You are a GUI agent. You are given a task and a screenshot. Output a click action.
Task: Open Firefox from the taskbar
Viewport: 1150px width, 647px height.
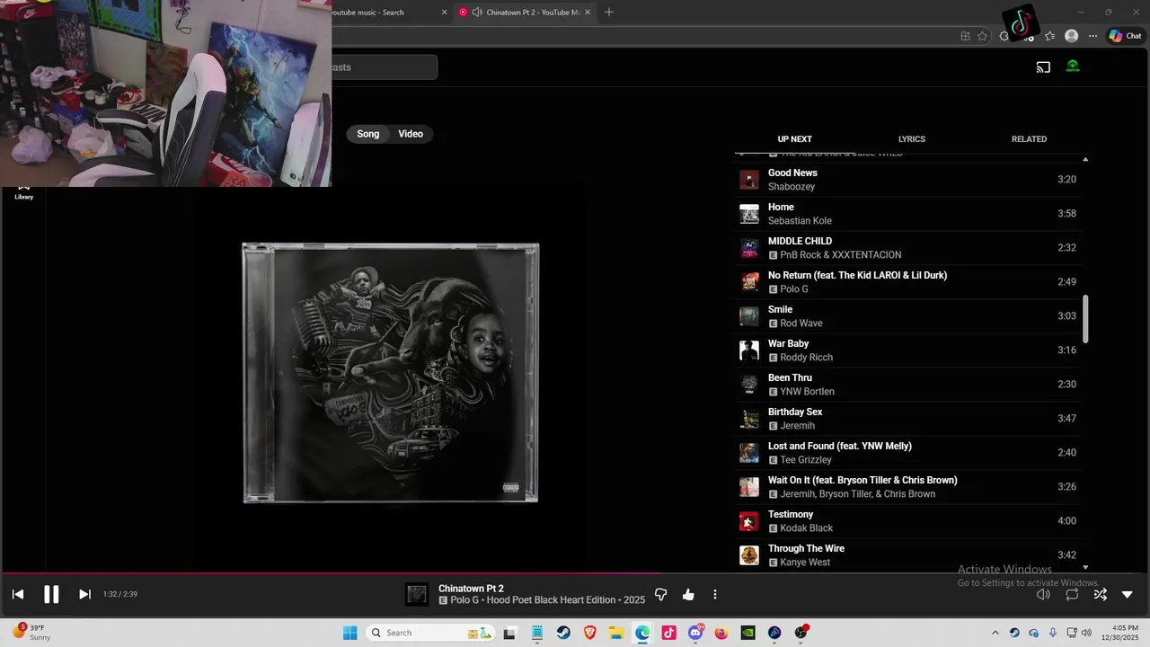[721, 633]
